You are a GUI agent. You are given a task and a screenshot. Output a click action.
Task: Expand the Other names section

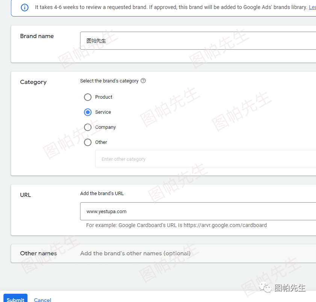38,253
